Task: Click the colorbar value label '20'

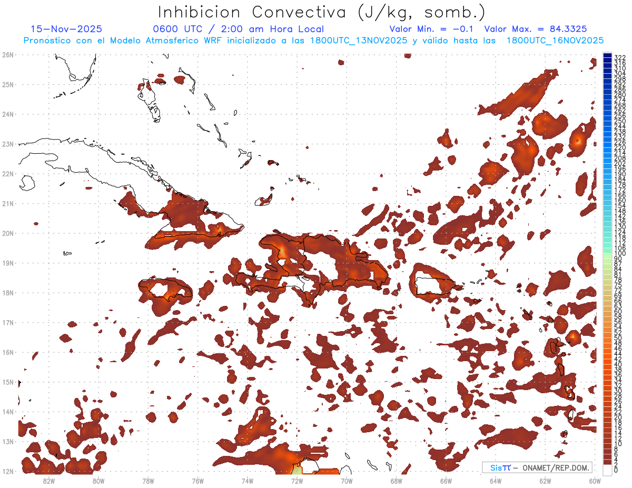Action: [618, 417]
